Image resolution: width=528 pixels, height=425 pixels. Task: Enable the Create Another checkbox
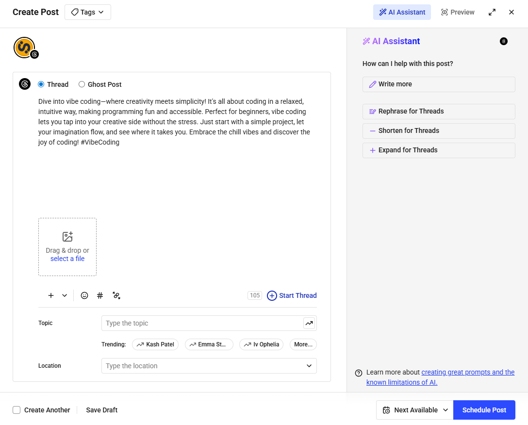click(16, 410)
